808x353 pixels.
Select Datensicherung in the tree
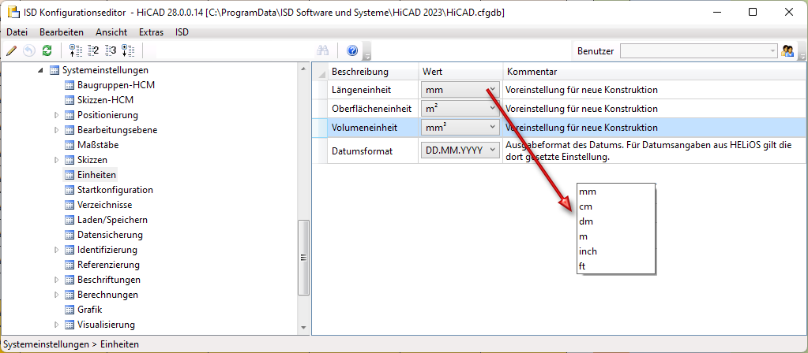(110, 235)
